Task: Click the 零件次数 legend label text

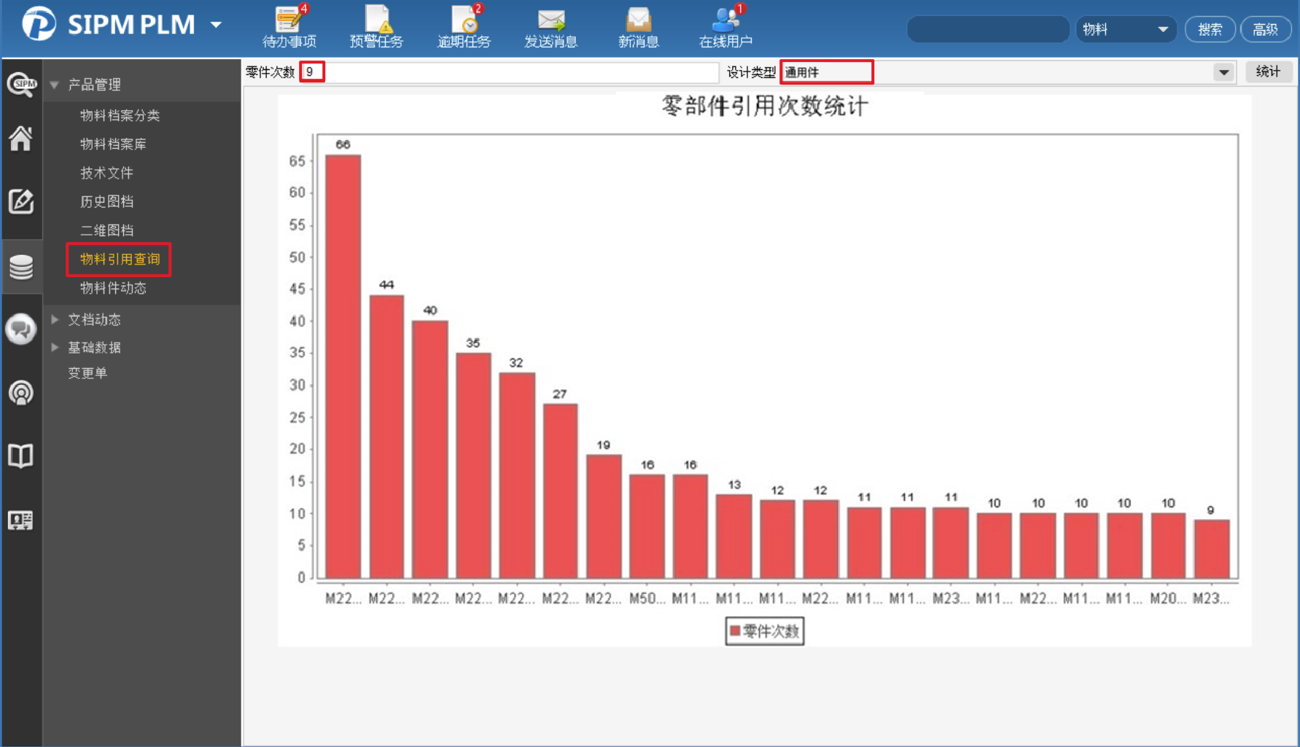Action: point(771,631)
